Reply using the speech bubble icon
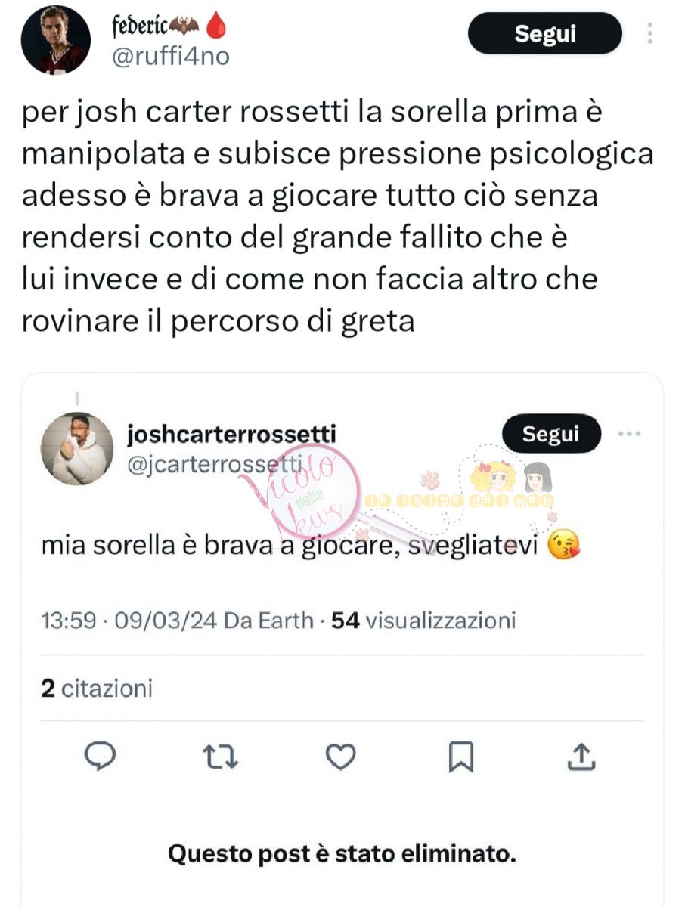This screenshot has height=907, width=685. tap(99, 756)
